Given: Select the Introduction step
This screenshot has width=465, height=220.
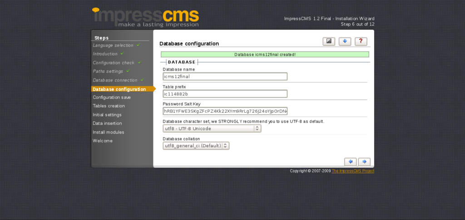Looking at the screenshot, I should click(x=105, y=54).
